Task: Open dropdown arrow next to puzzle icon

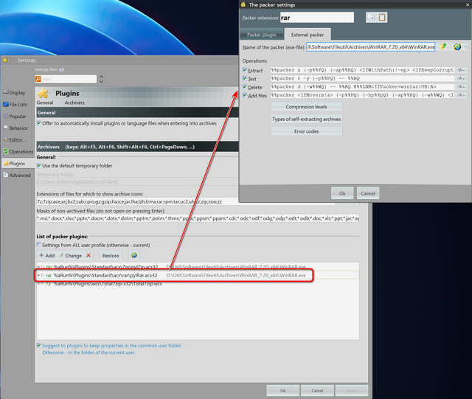Action: point(50,94)
